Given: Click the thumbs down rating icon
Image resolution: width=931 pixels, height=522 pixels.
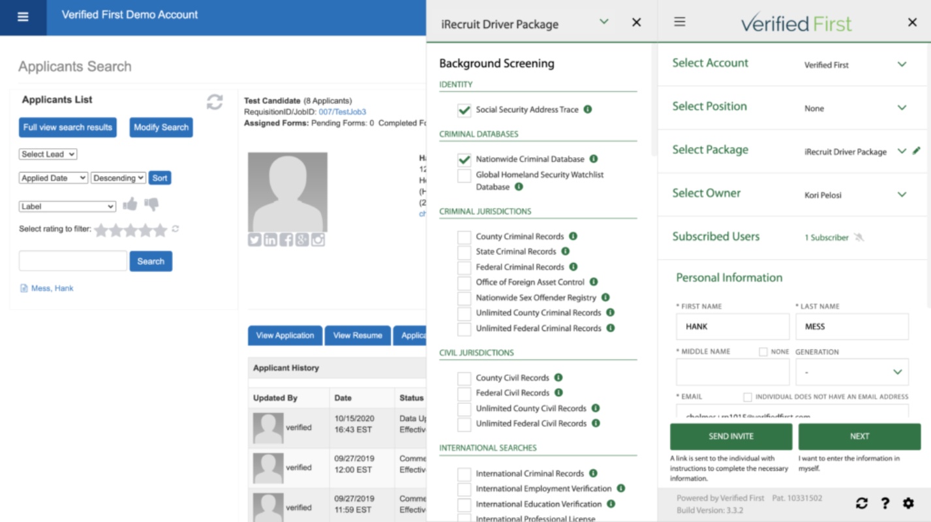Looking at the screenshot, I should tap(151, 205).
